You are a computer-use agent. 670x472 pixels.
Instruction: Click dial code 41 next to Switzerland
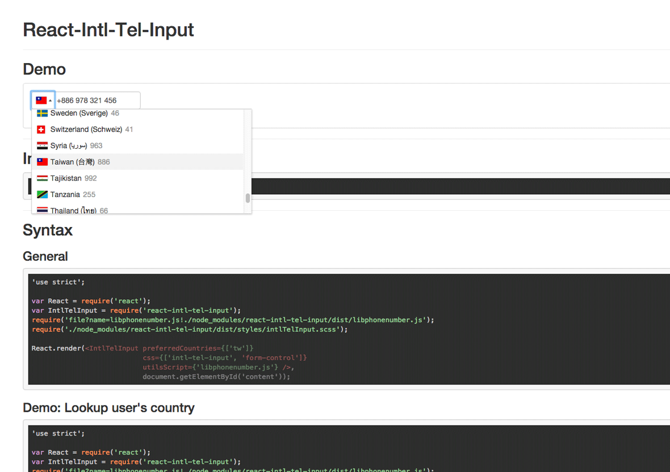click(x=129, y=130)
